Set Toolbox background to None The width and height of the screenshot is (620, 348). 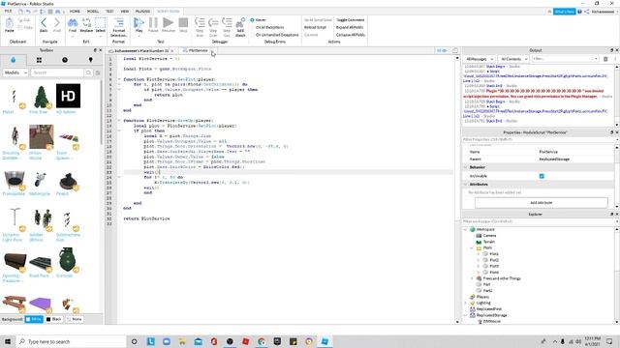[x=75, y=319]
